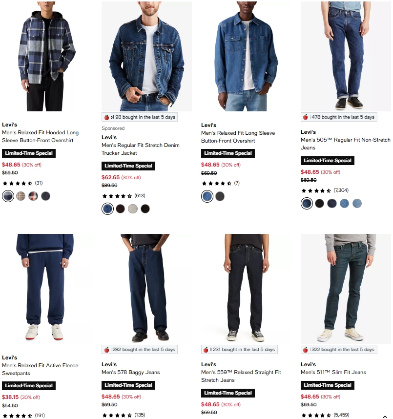The image size is (393, 419).
Task: Click star rating of Hooded Overshirt (31)
Action: [x=18, y=183]
